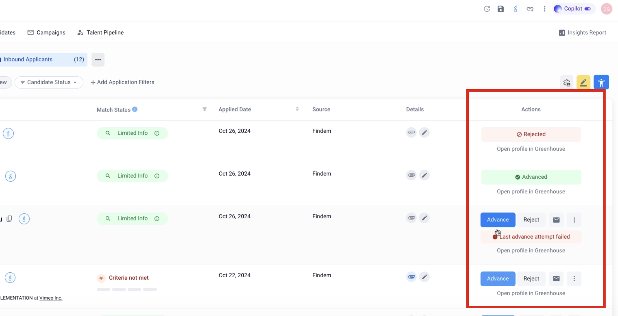Open three-dot menu beside third row Reject

(574, 220)
